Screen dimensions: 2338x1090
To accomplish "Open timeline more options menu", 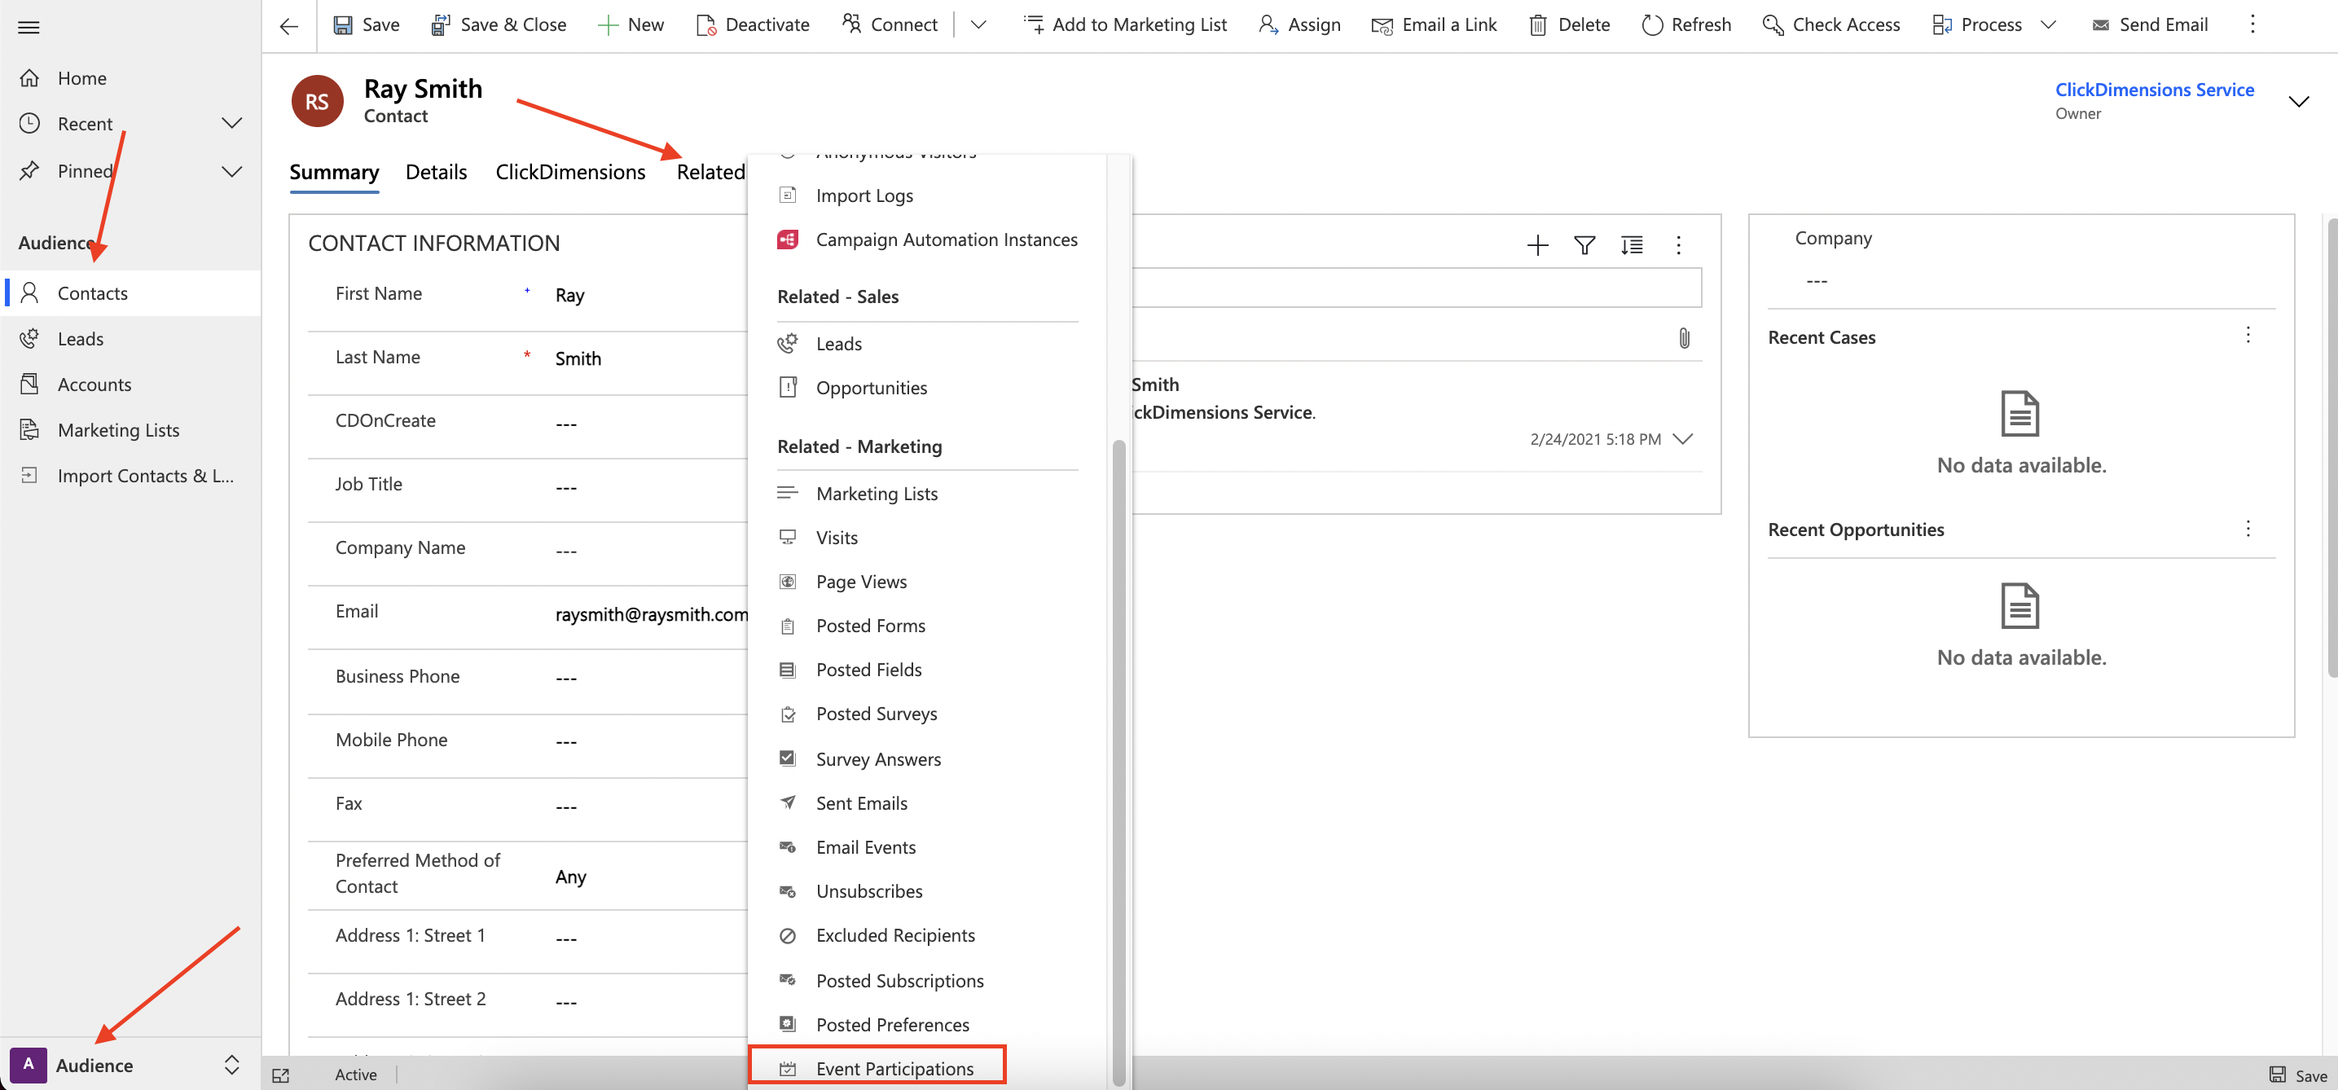I will [1678, 245].
